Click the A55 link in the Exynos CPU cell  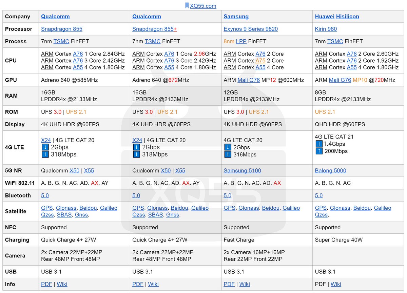tap(260, 67)
